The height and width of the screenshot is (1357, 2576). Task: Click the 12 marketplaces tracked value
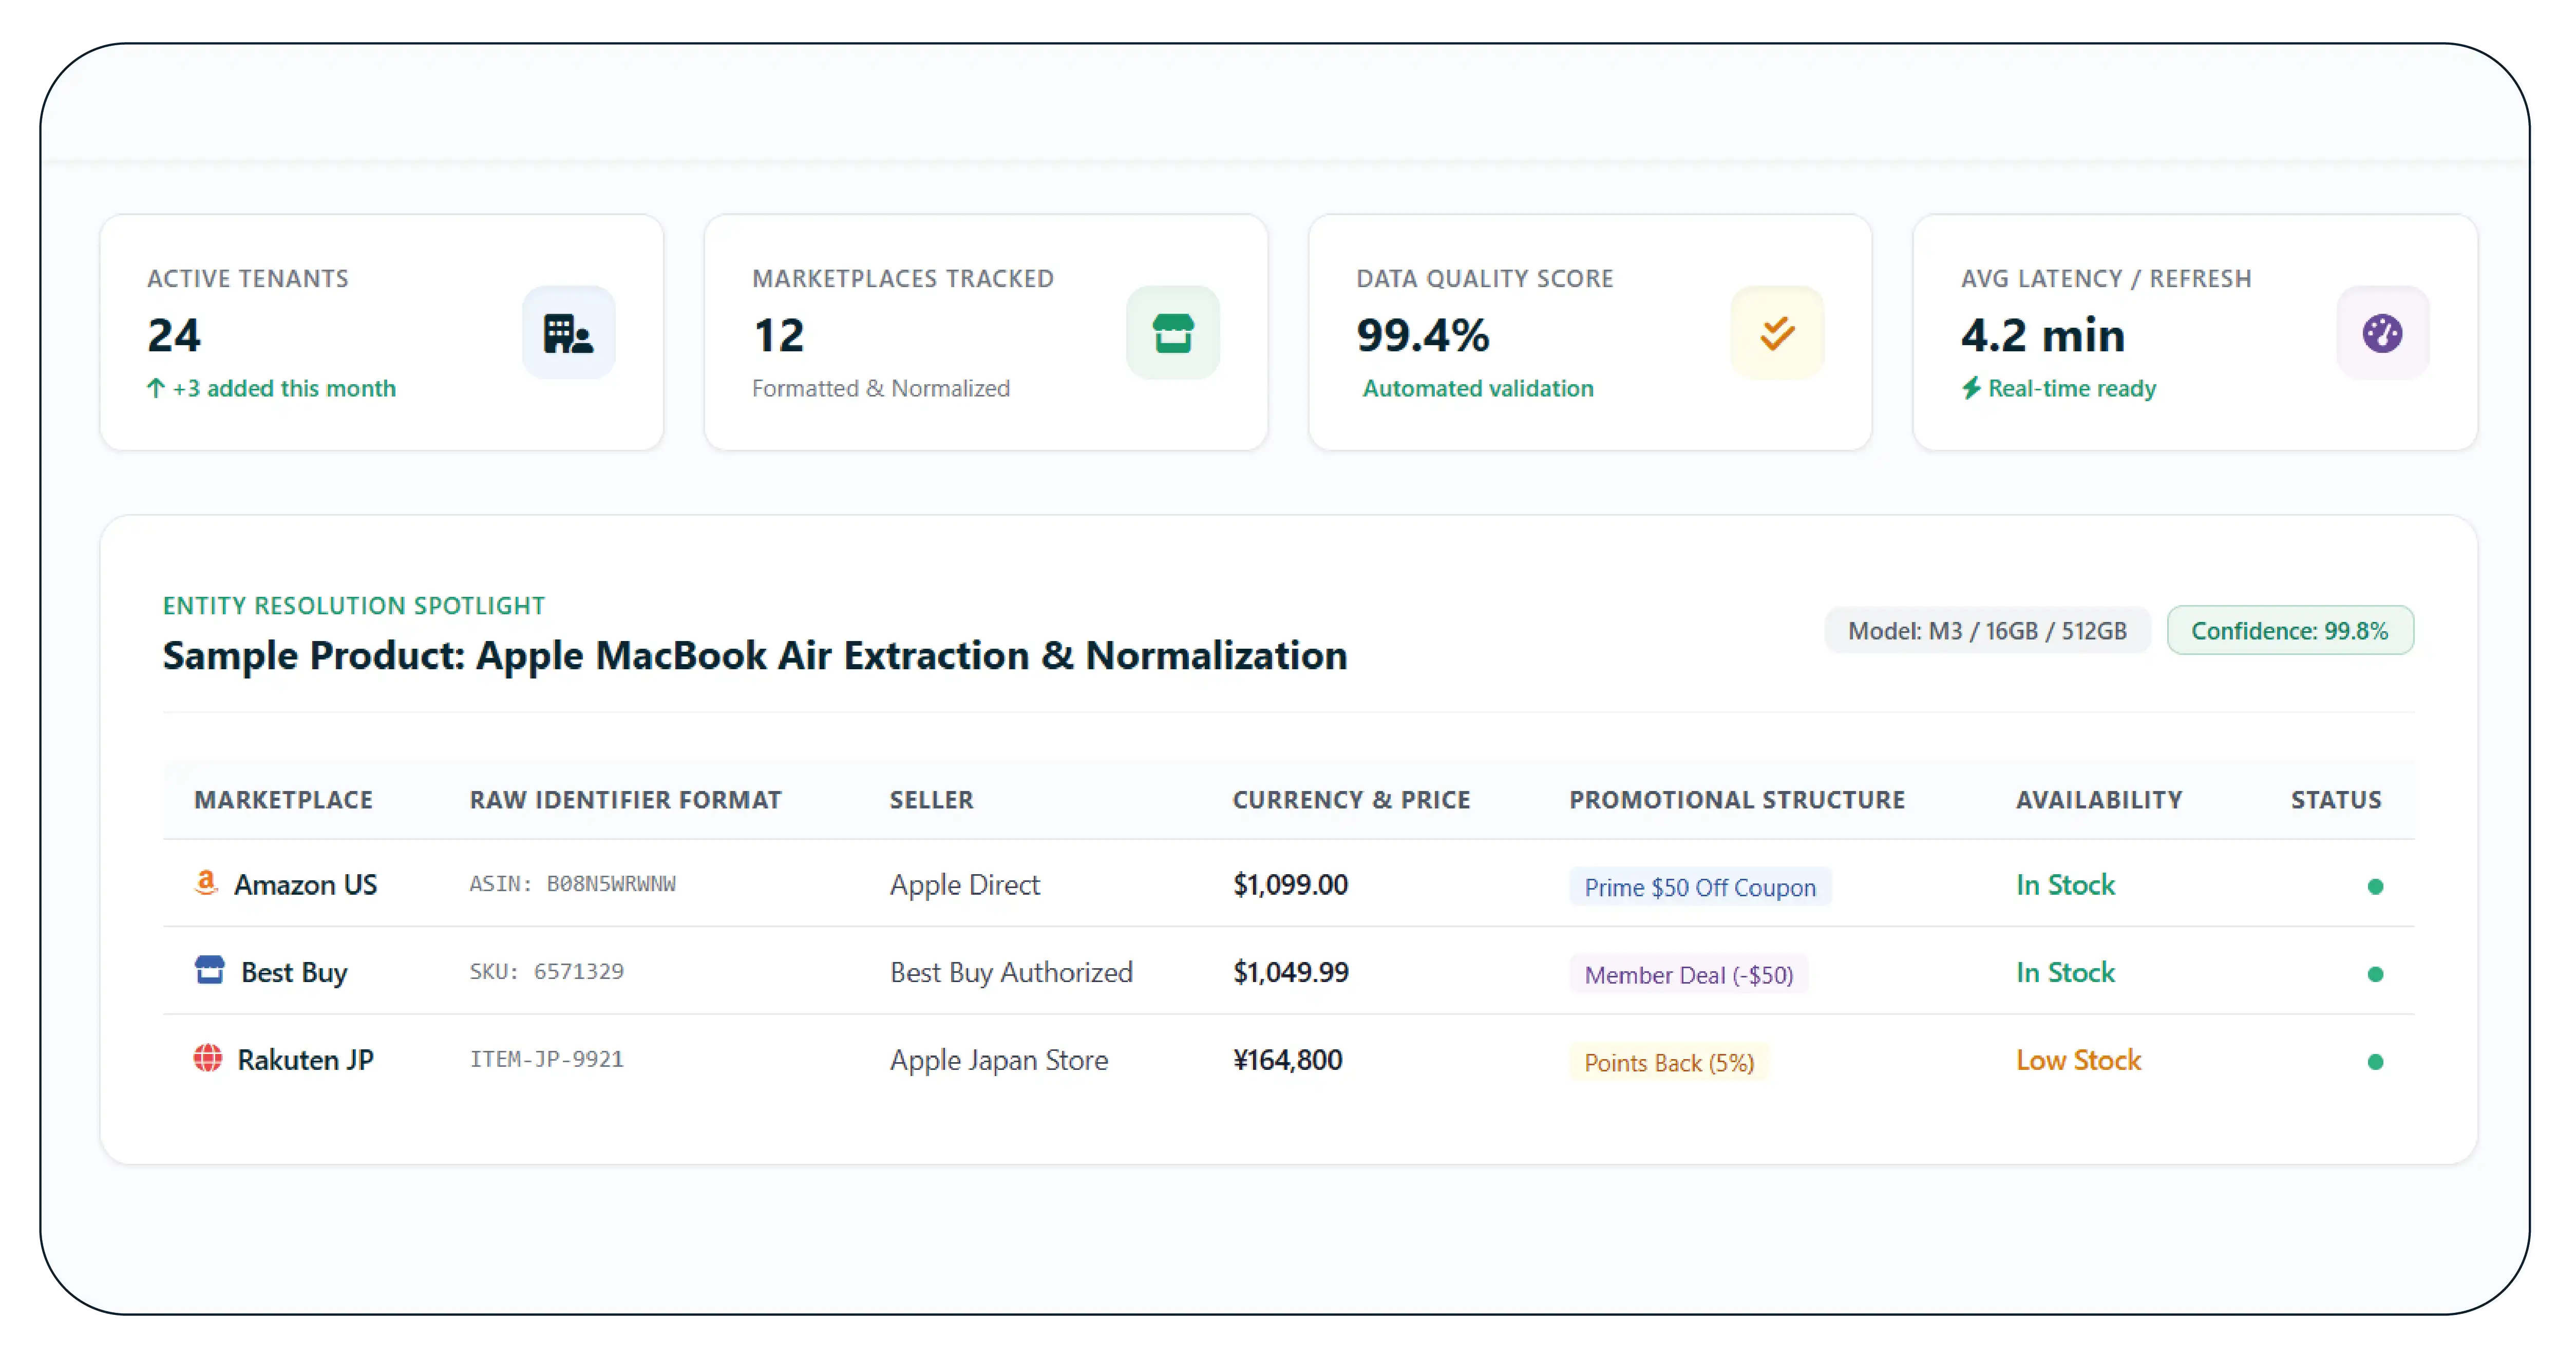point(779,335)
